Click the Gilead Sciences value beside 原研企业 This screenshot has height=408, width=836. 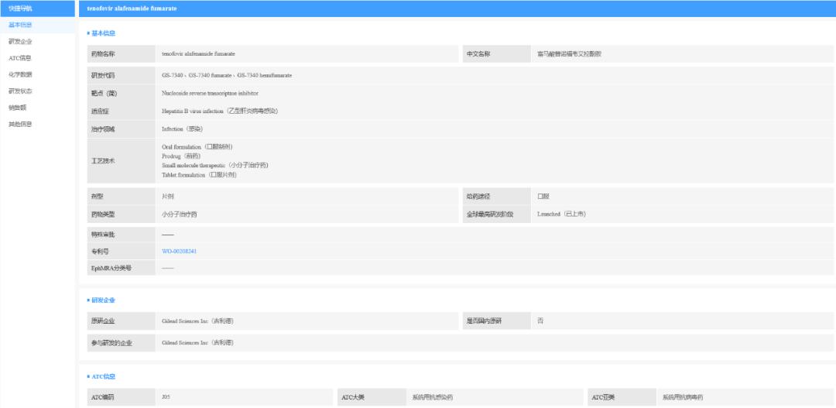pyautogui.click(x=197, y=321)
